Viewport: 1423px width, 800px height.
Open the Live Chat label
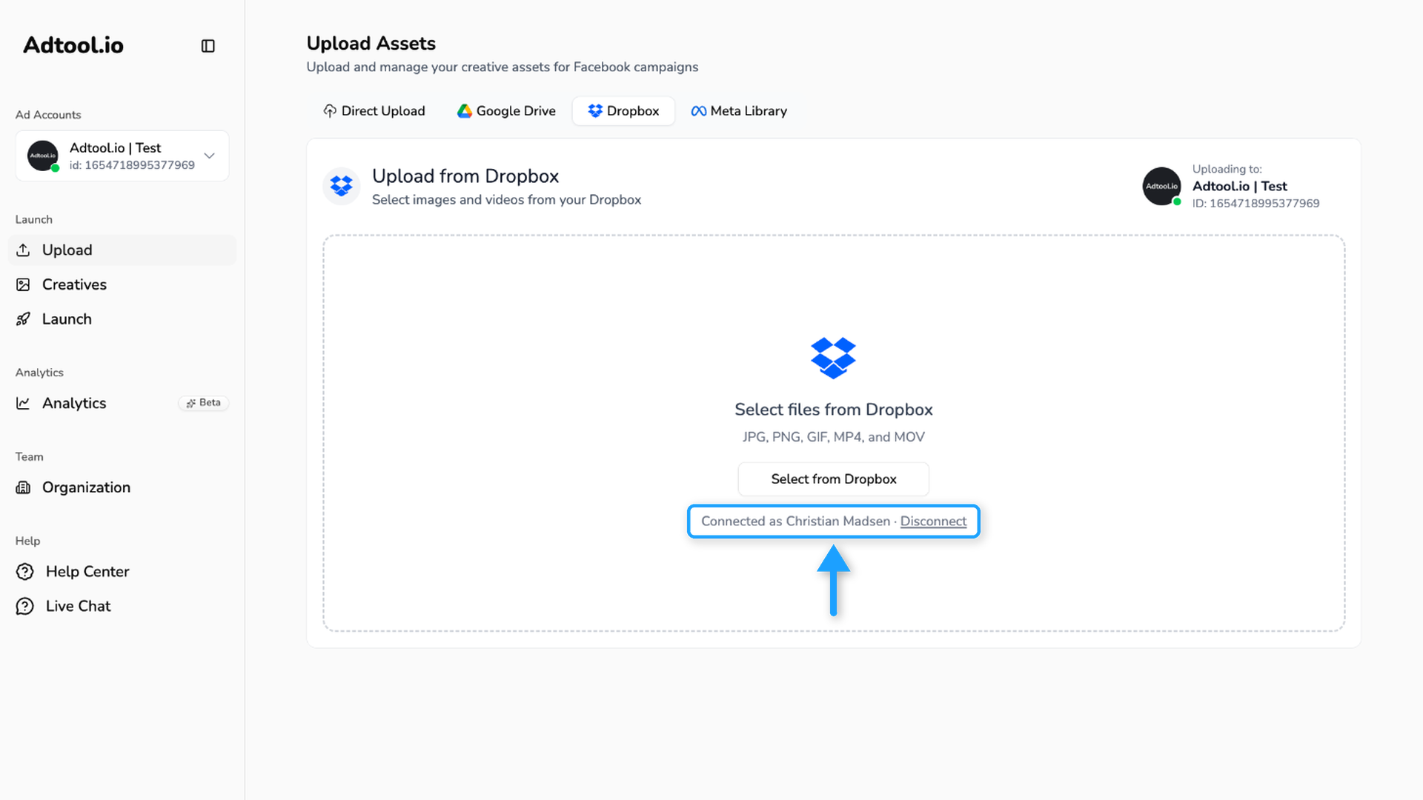tap(78, 606)
